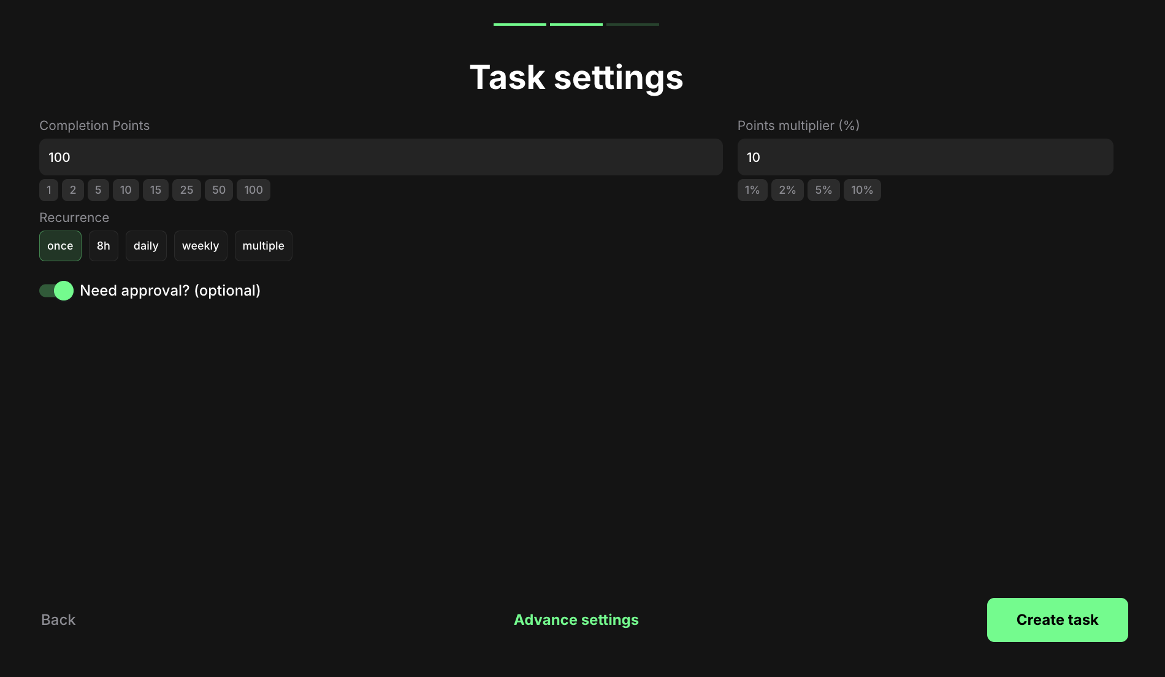Click the 'Task settings' heading
Viewport: 1165px width, 677px height.
576,78
